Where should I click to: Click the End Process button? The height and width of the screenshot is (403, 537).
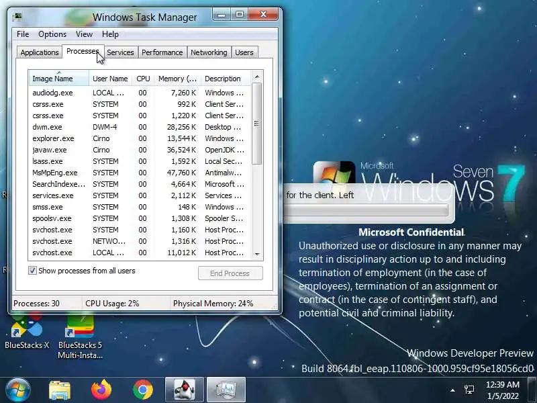pyautogui.click(x=230, y=273)
